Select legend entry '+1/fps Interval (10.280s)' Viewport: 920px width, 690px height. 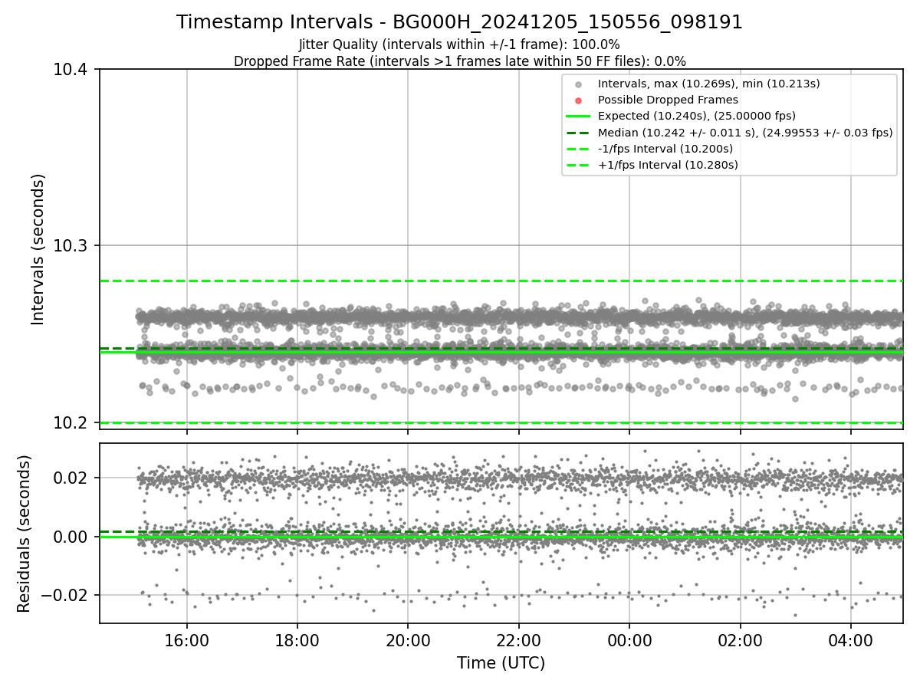[668, 165]
